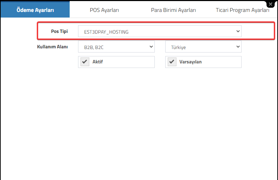
Task: Click the Varsayılan label text
Action: (190, 62)
